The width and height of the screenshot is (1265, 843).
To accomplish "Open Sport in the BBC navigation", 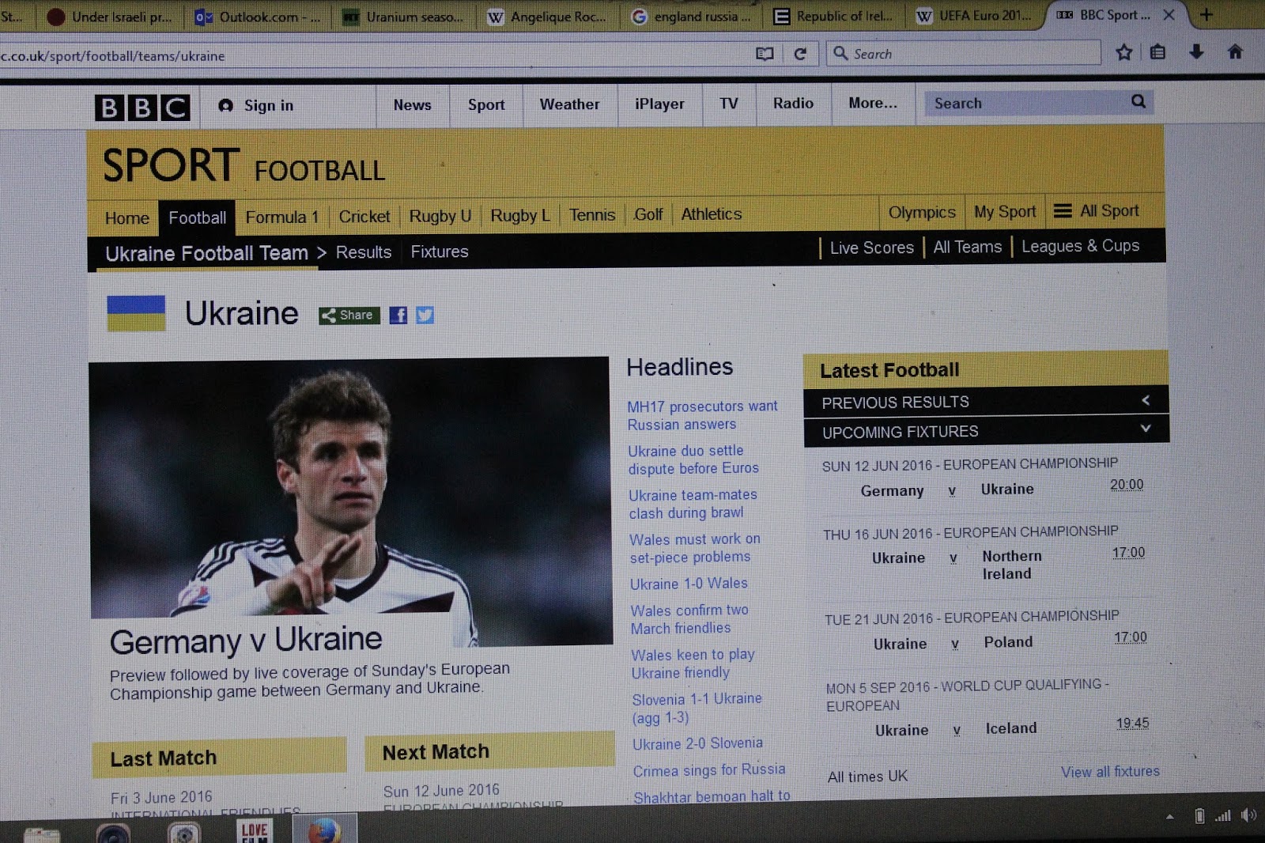I will click(486, 104).
